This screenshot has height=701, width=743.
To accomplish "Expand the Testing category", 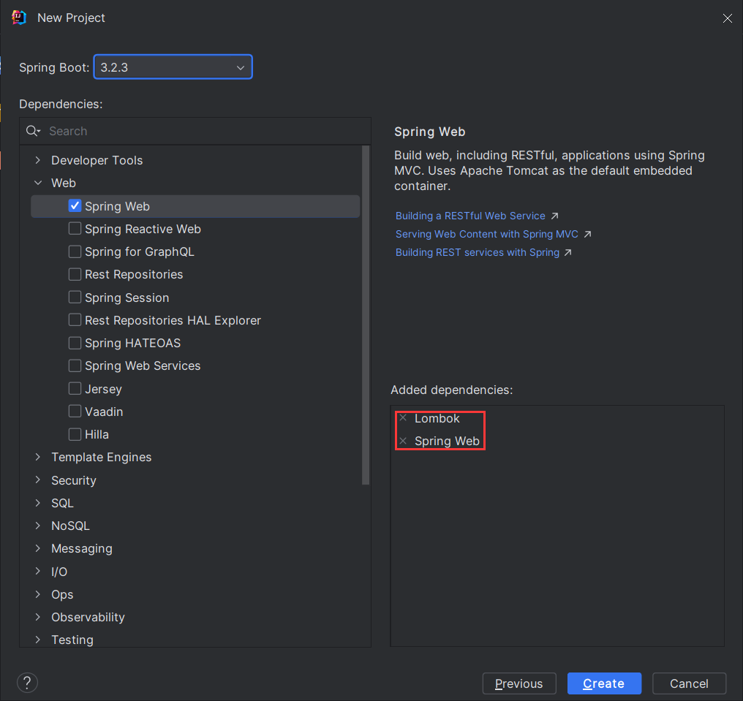I will coord(38,640).
